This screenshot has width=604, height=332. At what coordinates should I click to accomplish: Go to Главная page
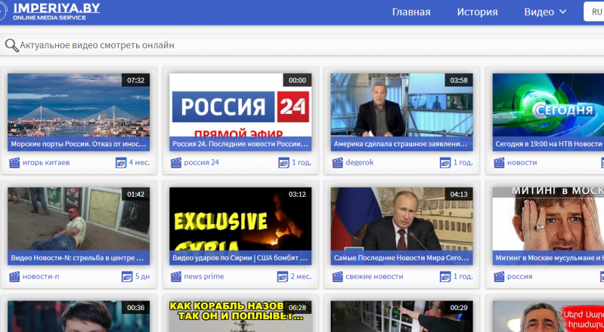tap(411, 12)
